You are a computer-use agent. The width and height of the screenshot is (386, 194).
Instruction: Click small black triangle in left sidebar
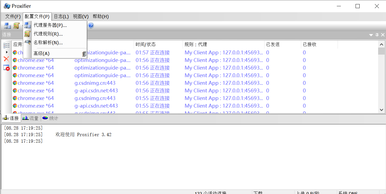(7, 52)
